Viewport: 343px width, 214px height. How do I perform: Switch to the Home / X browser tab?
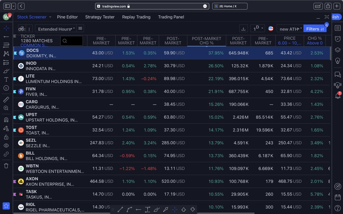point(230,6)
